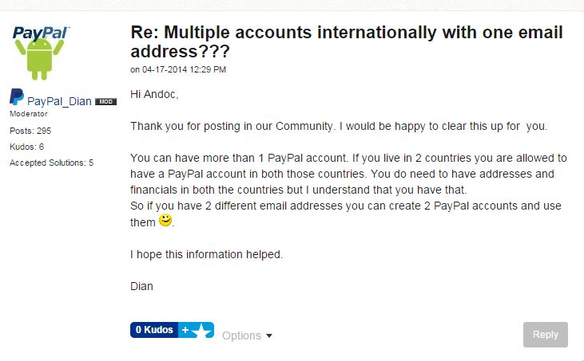Click 'I hope this information helped.' line
Viewport: 584px width, 361px height.
click(x=206, y=254)
